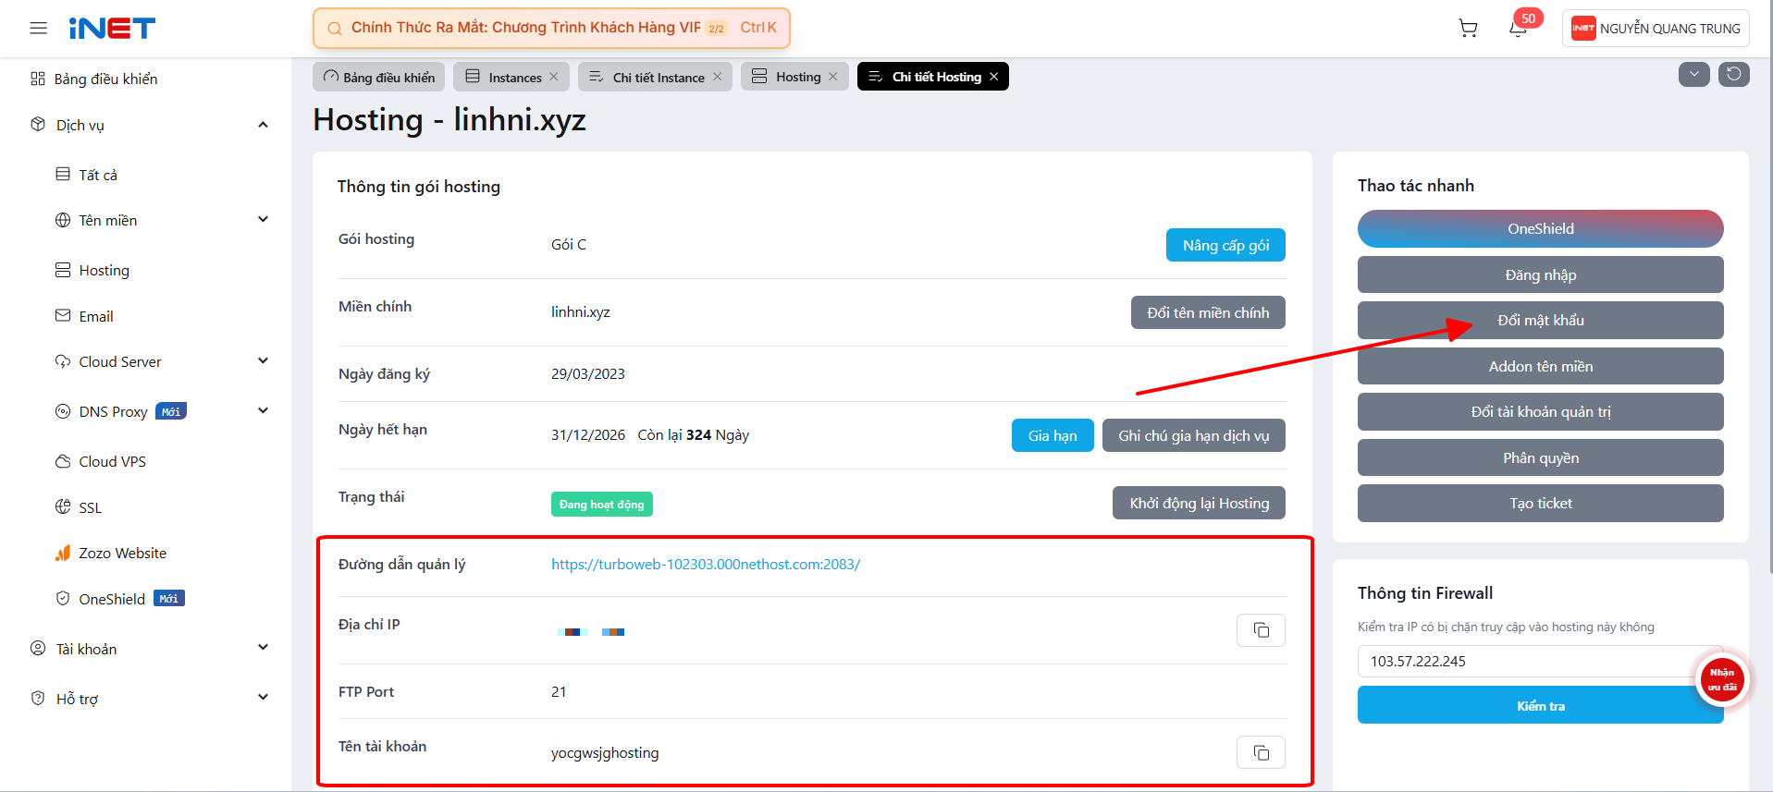Image resolution: width=1773 pixels, height=792 pixels.
Task: Click the red Nhận ưu đãi badge
Action: click(x=1722, y=679)
